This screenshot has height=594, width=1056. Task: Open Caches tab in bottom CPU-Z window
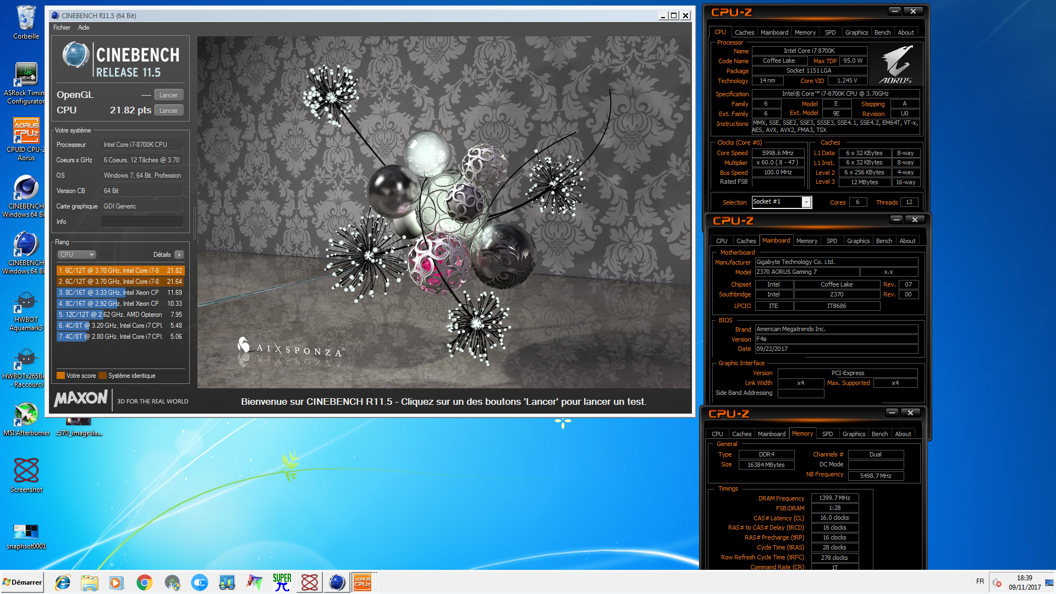(741, 434)
